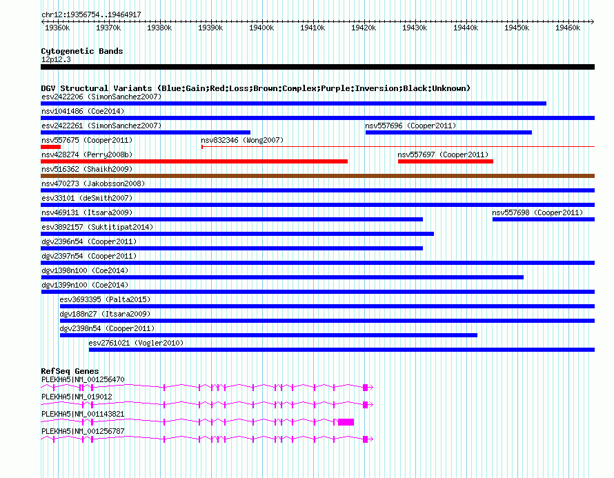Image resolution: width=614 pixels, height=478 pixels.
Task: Click the DGV Structural Variants track title
Action: [256, 88]
